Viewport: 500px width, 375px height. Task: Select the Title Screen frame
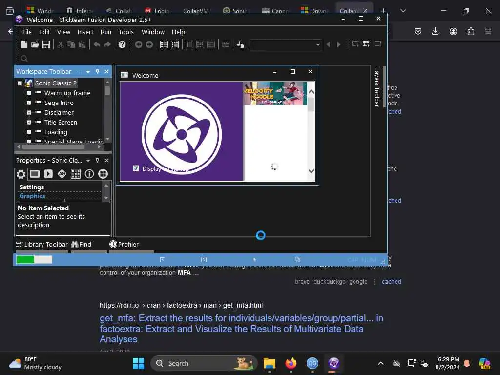click(x=61, y=122)
